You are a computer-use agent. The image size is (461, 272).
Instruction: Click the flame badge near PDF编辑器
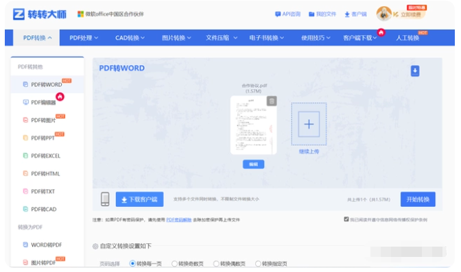60,97
